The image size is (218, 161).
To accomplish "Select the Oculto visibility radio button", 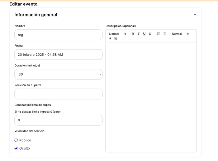I will point(16,148).
